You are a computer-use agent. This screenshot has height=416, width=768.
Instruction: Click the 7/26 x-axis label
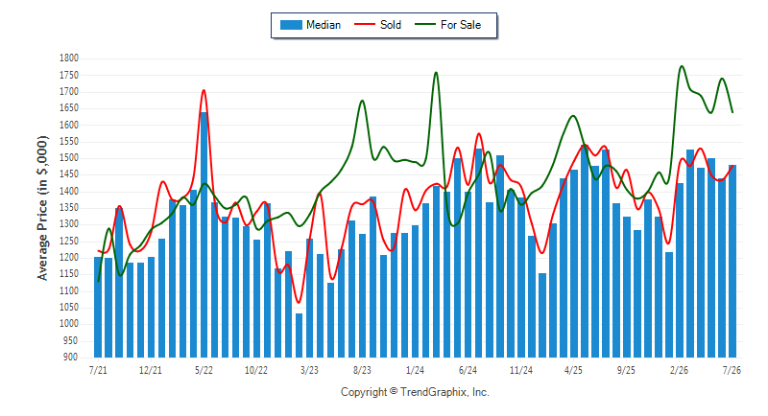click(732, 370)
